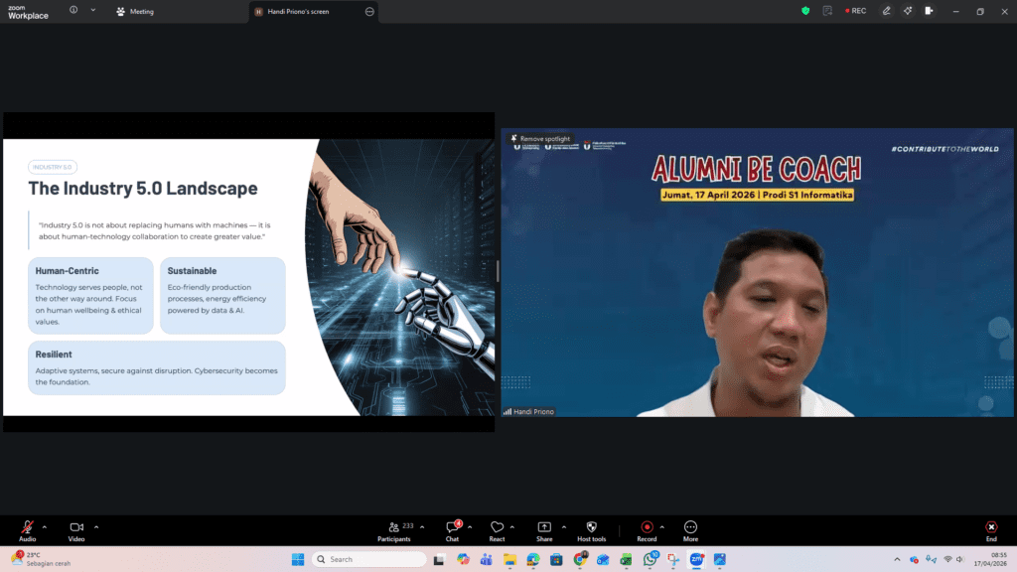This screenshot has width=1017, height=572.
Task: Click the React heart icon
Action: point(497,527)
